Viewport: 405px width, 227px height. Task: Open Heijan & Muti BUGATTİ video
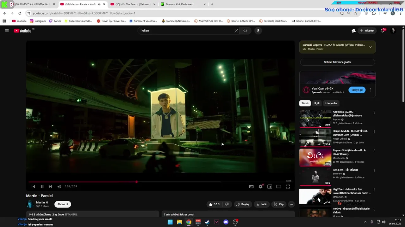(x=315, y=138)
